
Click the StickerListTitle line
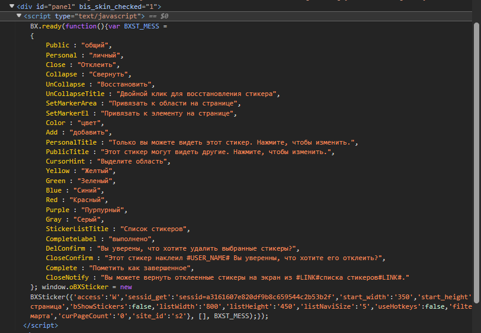tap(118, 229)
